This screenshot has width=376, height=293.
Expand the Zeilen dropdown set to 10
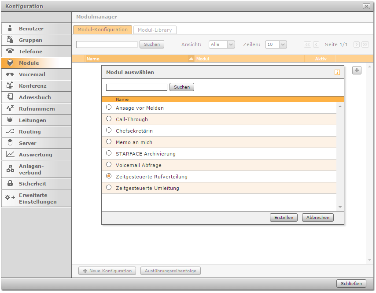click(276, 45)
